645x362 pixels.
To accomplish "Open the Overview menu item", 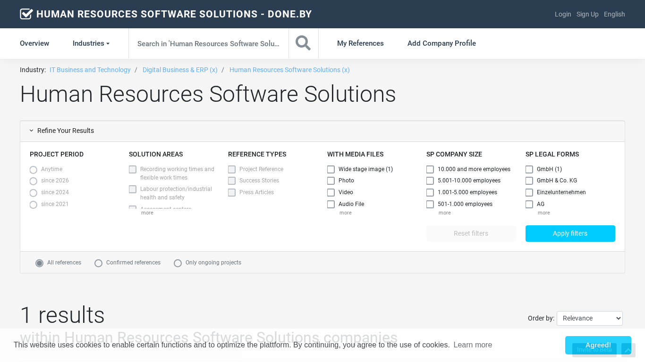I will (x=34, y=43).
